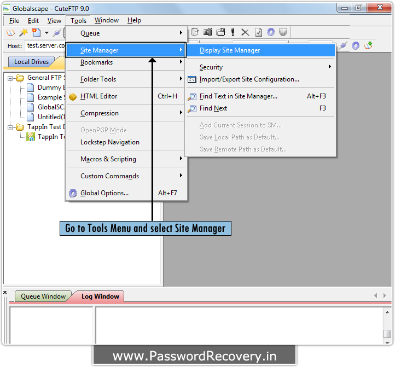Select the Dummy site entry

(x=51, y=88)
